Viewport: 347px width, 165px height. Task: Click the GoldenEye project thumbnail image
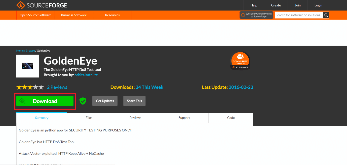coord(28,66)
